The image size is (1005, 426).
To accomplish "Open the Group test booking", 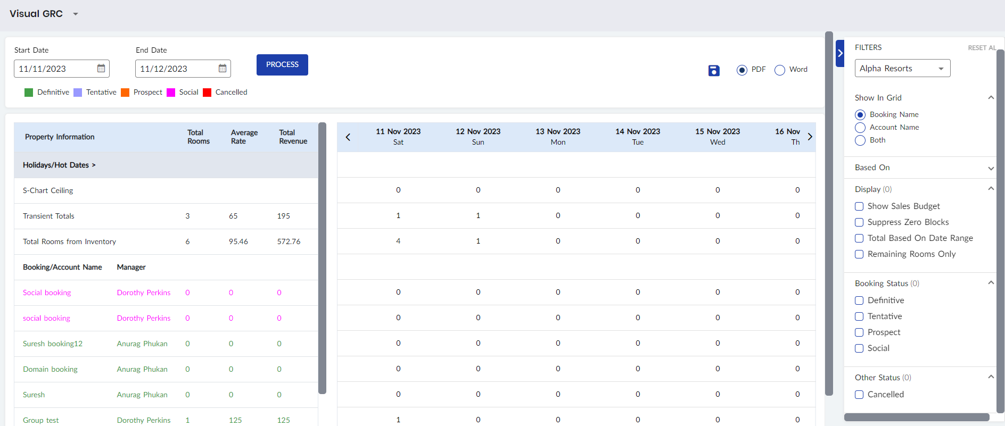I will (41, 420).
